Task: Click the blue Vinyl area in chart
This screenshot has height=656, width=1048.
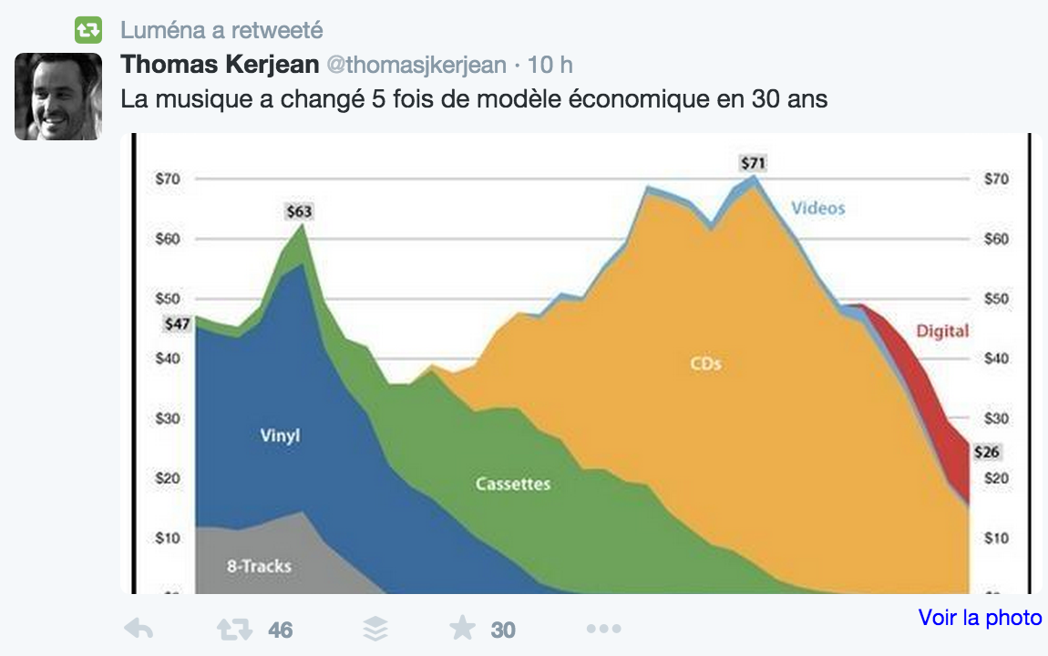Action: 280,436
